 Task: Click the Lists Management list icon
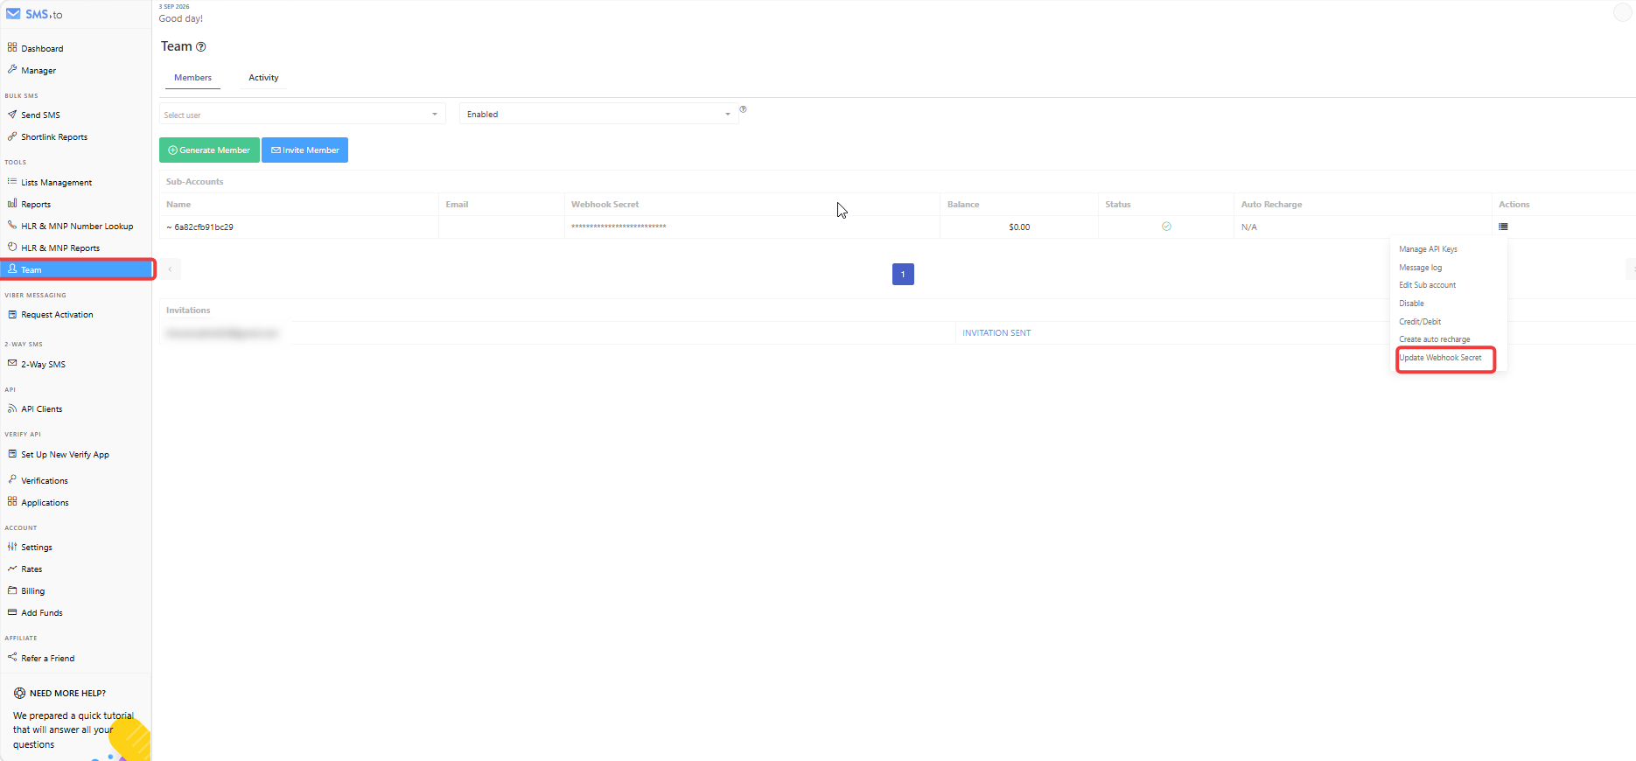pyautogui.click(x=12, y=181)
